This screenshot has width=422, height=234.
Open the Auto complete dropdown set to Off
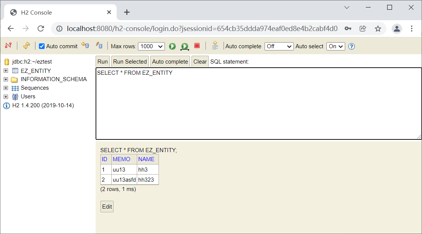pyautogui.click(x=279, y=46)
